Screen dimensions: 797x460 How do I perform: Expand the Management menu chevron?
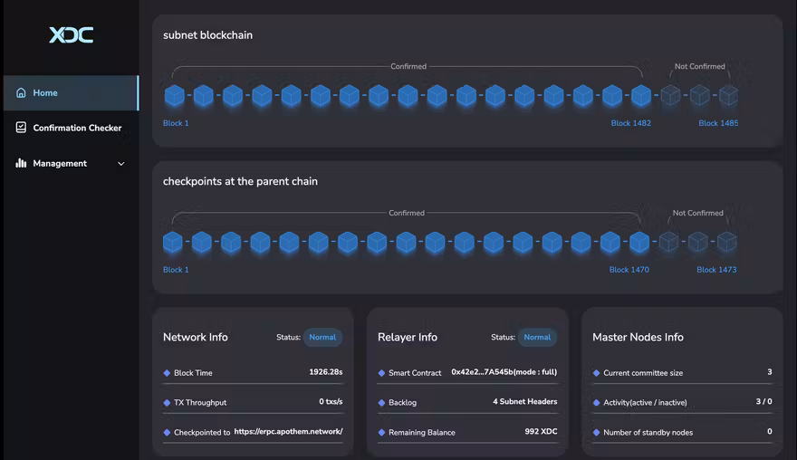pos(121,164)
